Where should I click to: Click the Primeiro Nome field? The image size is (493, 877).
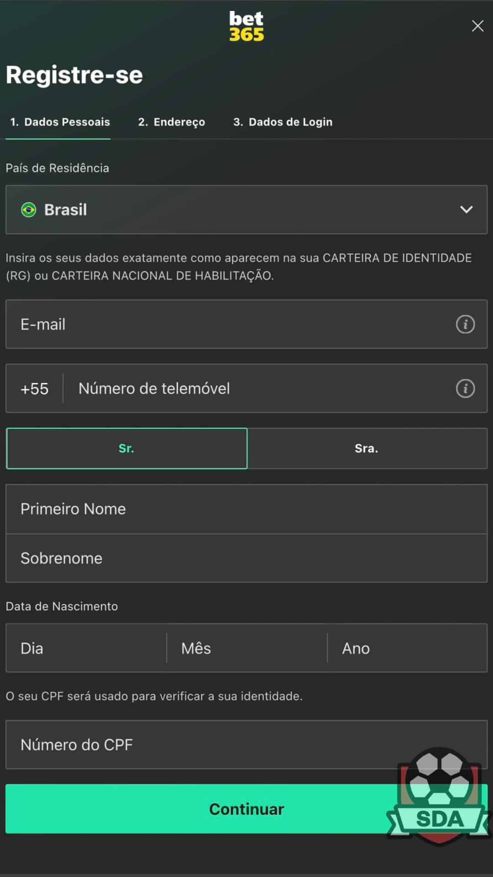246,509
